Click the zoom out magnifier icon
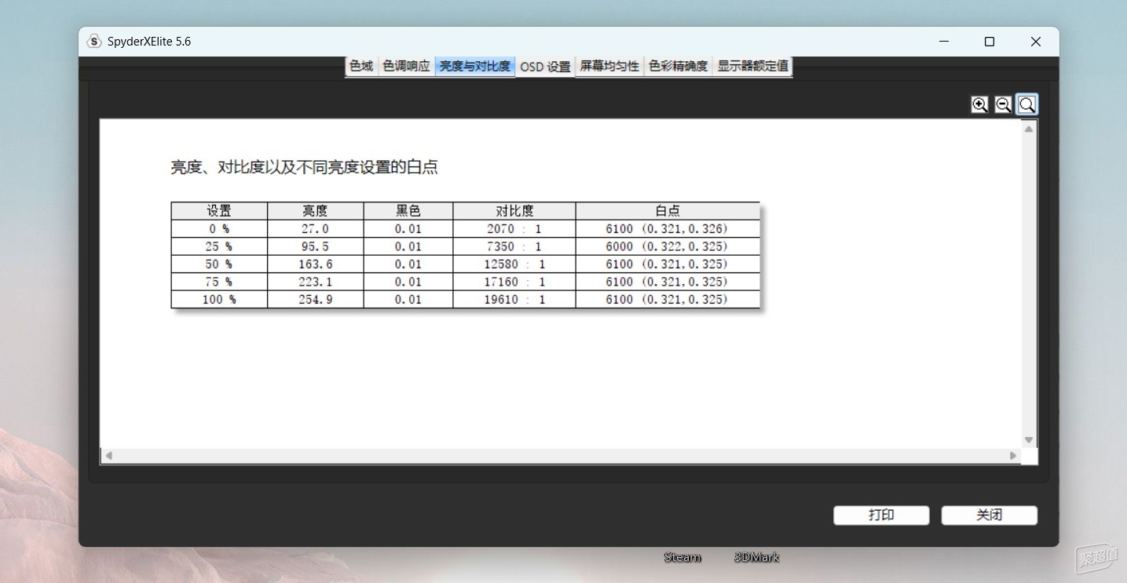Viewport: 1127px width, 583px height. [1003, 104]
